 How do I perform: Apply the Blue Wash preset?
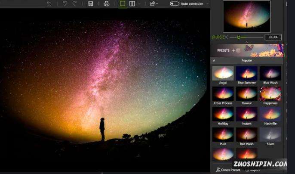[x=270, y=75]
